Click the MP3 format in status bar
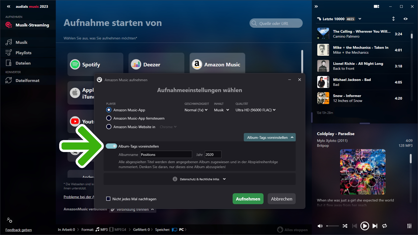 [x=102, y=230]
